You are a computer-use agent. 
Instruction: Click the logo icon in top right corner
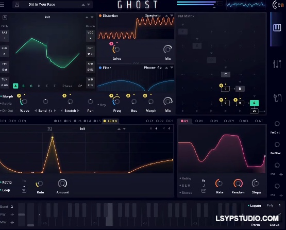[278, 5]
